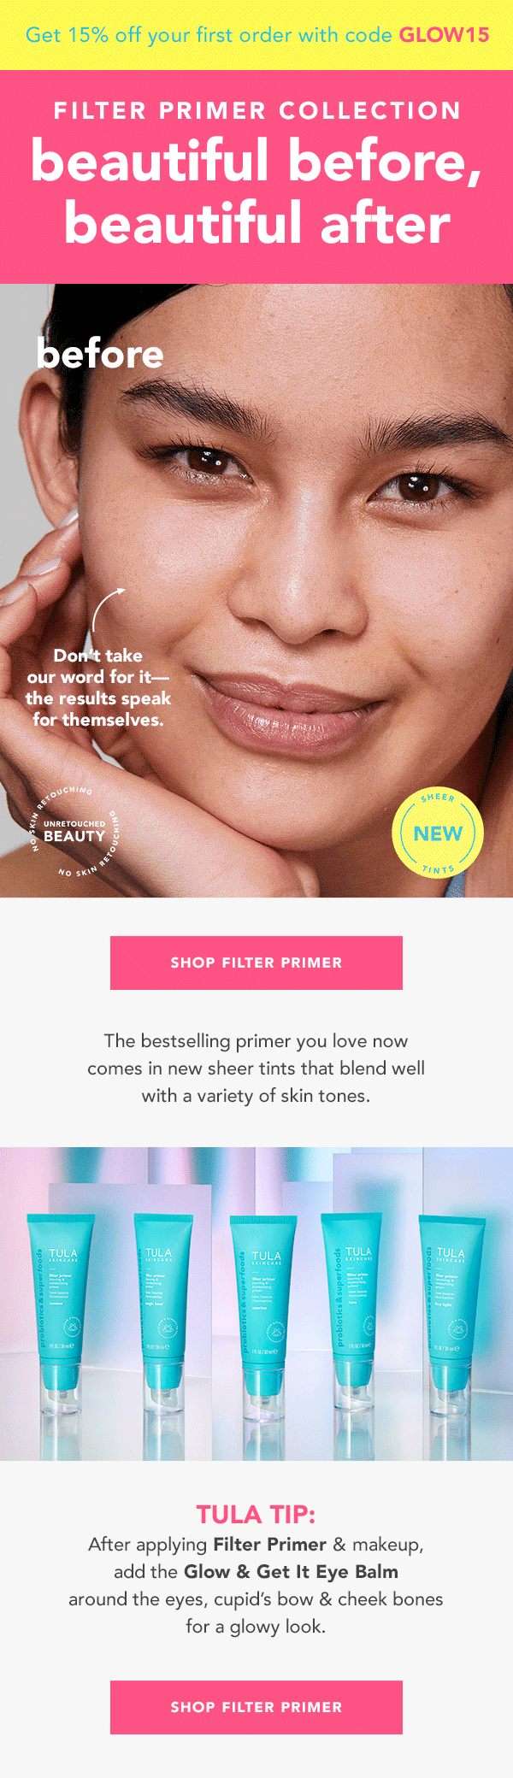Click the 'beautiful before, beautiful after' headline
Viewport: 513px width, 1778px height.
[x=256, y=191]
